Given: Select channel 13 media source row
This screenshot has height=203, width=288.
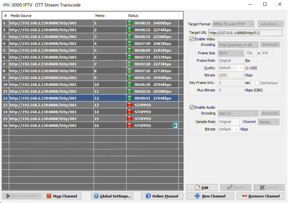Looking at the screenshot, I should coord(51,105).
